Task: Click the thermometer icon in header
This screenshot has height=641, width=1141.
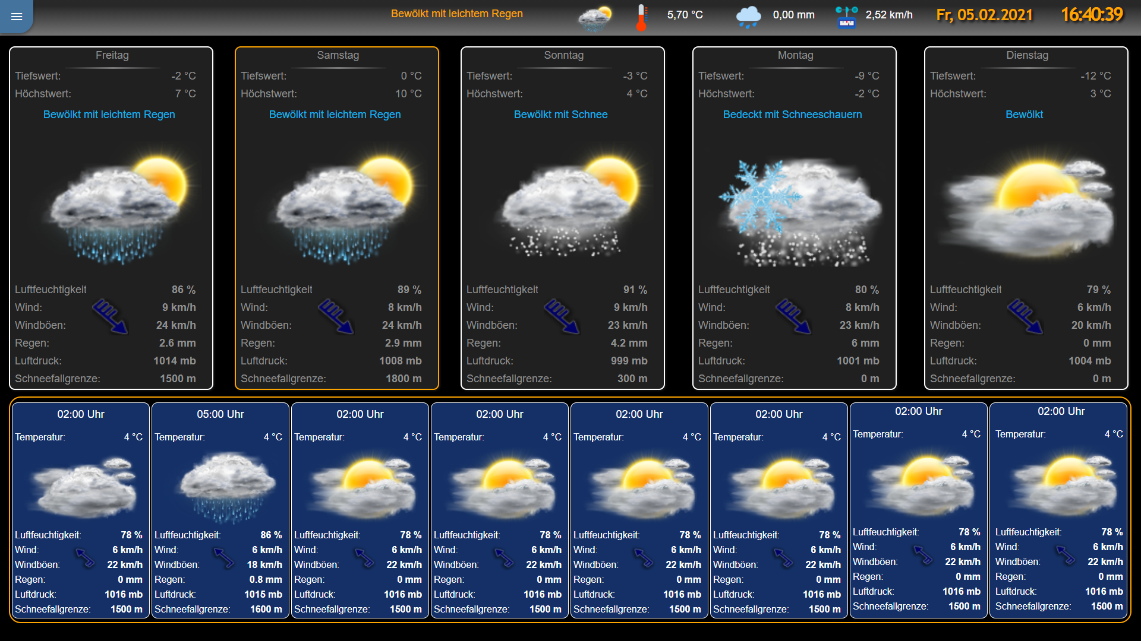Action: point(641,17)
